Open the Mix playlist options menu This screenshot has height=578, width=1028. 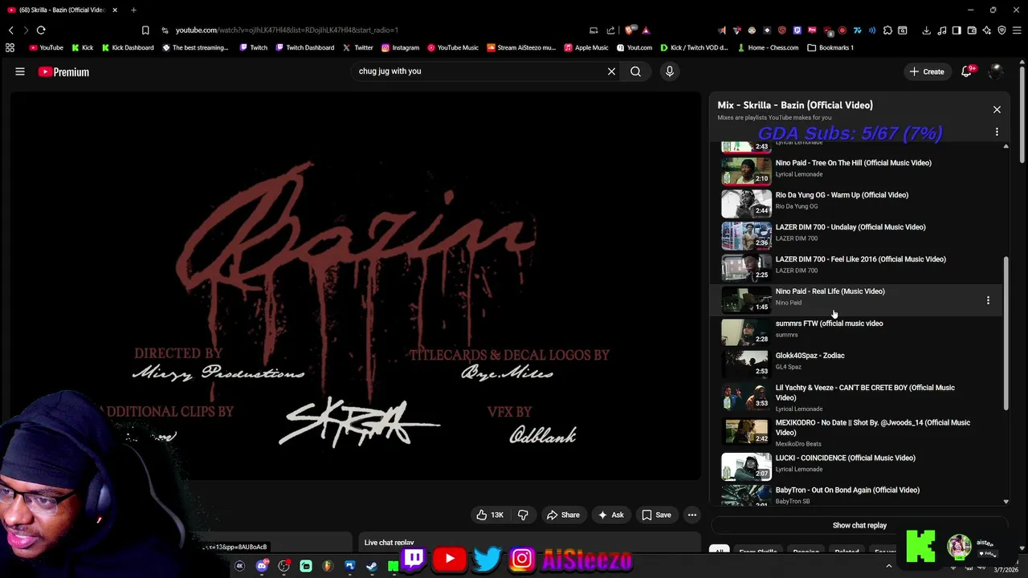coord(997,132)
